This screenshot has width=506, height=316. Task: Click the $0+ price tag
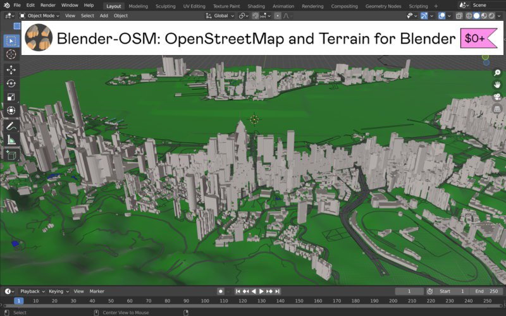tap(475, 39)
